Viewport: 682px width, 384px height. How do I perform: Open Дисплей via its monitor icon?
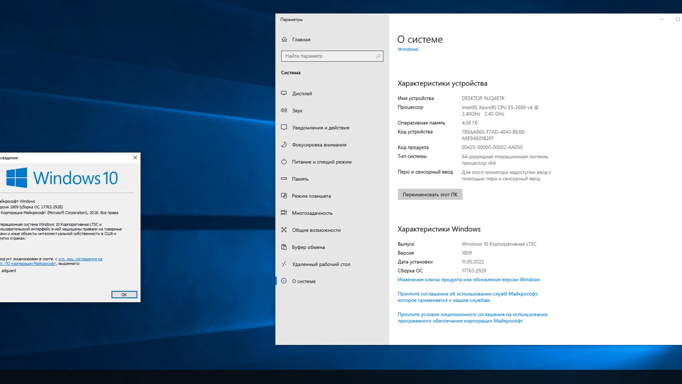tap(284, 94)
